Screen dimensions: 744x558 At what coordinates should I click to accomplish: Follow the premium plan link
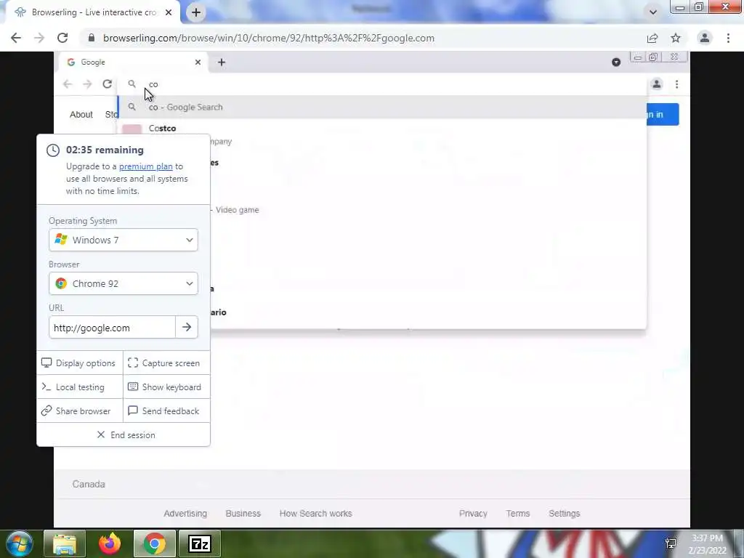pyautogui.click(x=145, y=166)
